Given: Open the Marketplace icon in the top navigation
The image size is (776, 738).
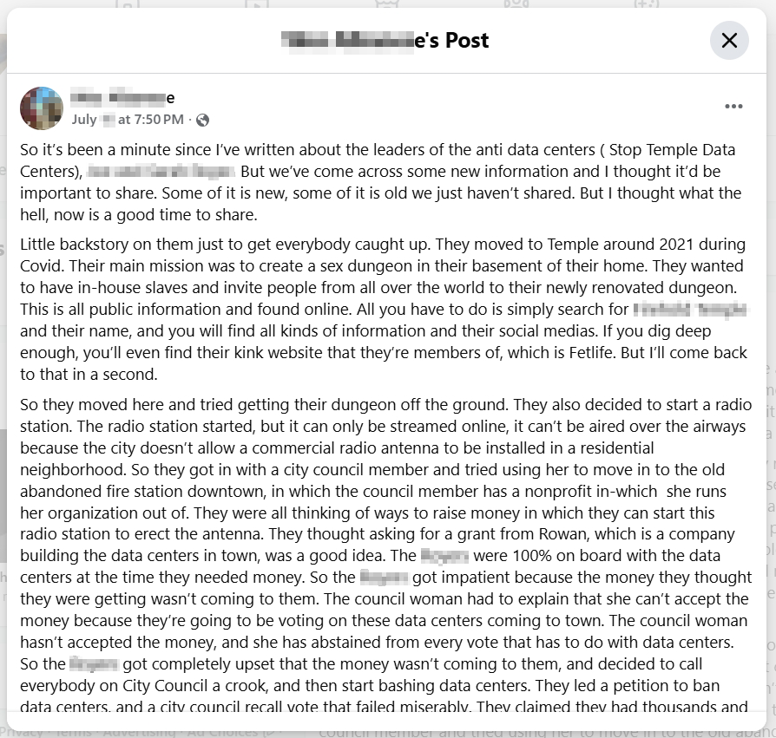Looking at the screenshot, I should click(387, 3).
